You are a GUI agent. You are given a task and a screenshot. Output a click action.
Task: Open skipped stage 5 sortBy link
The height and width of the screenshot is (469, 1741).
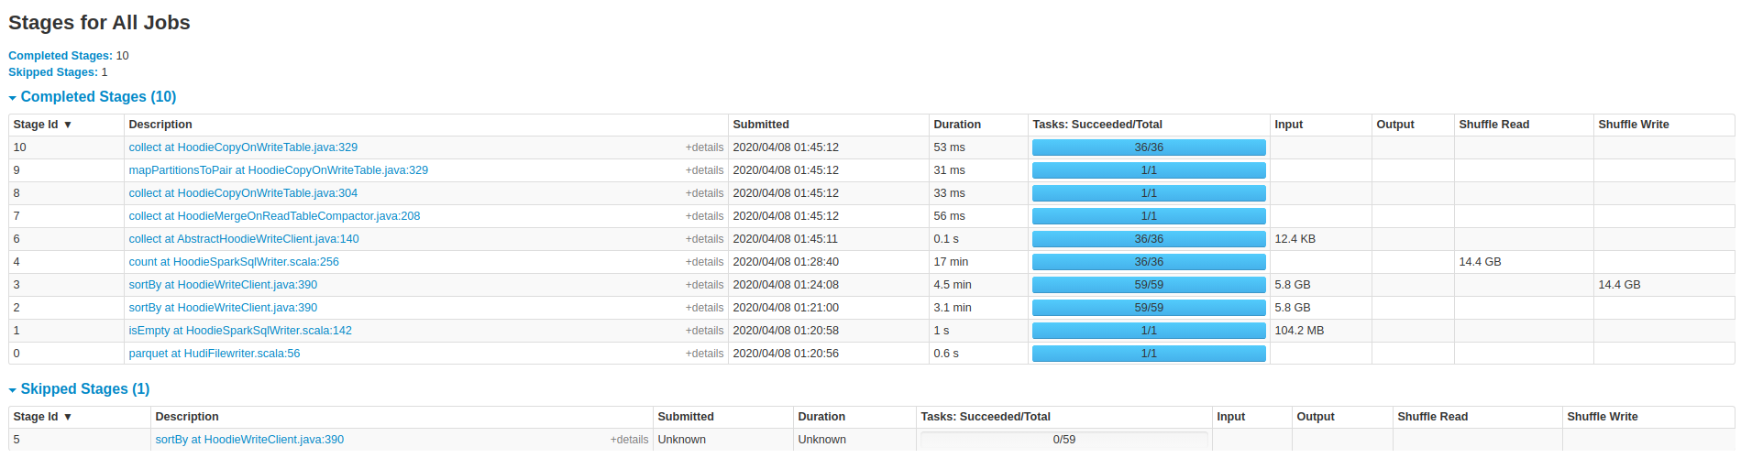[249, 440]
